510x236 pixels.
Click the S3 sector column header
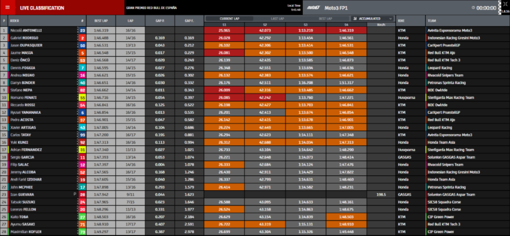[306, 24]
